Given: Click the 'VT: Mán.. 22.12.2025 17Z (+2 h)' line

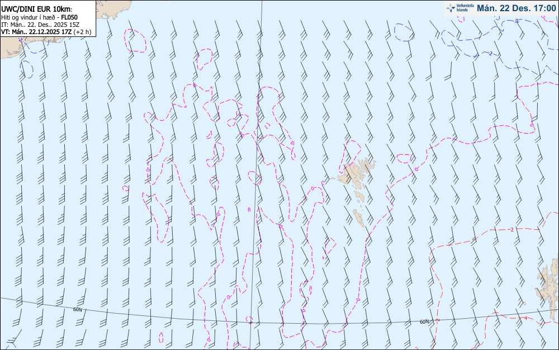Looking at the screenshot, I should pos(46,32).
